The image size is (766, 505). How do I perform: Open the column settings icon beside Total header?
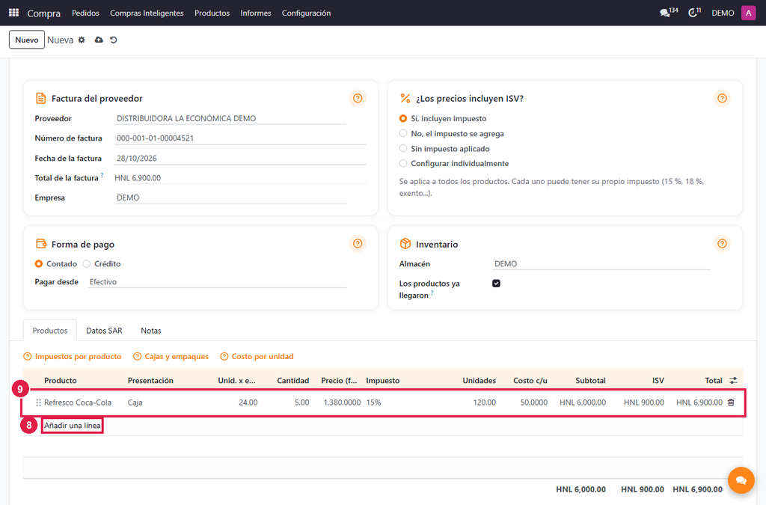733,381
